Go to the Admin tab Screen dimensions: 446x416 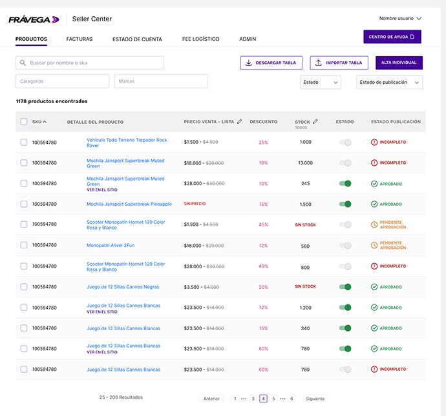tap(248, 39)
